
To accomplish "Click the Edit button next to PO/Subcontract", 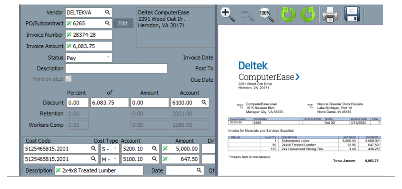I will click(x=123, y=23).
